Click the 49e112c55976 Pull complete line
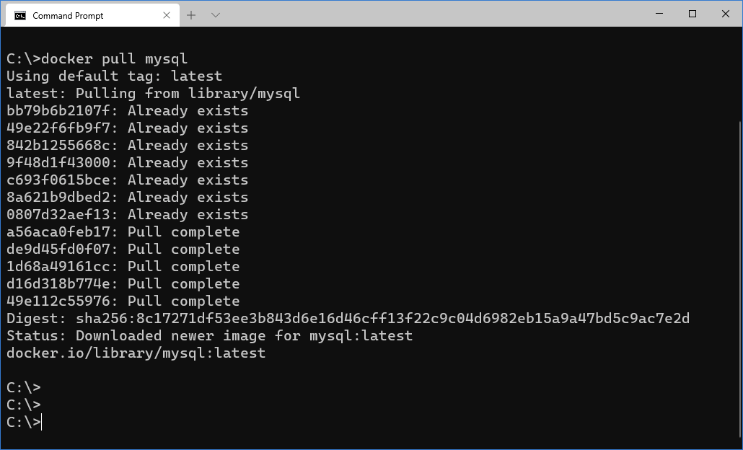The width and height of the screenshot is (743, 450). [123, 301]
